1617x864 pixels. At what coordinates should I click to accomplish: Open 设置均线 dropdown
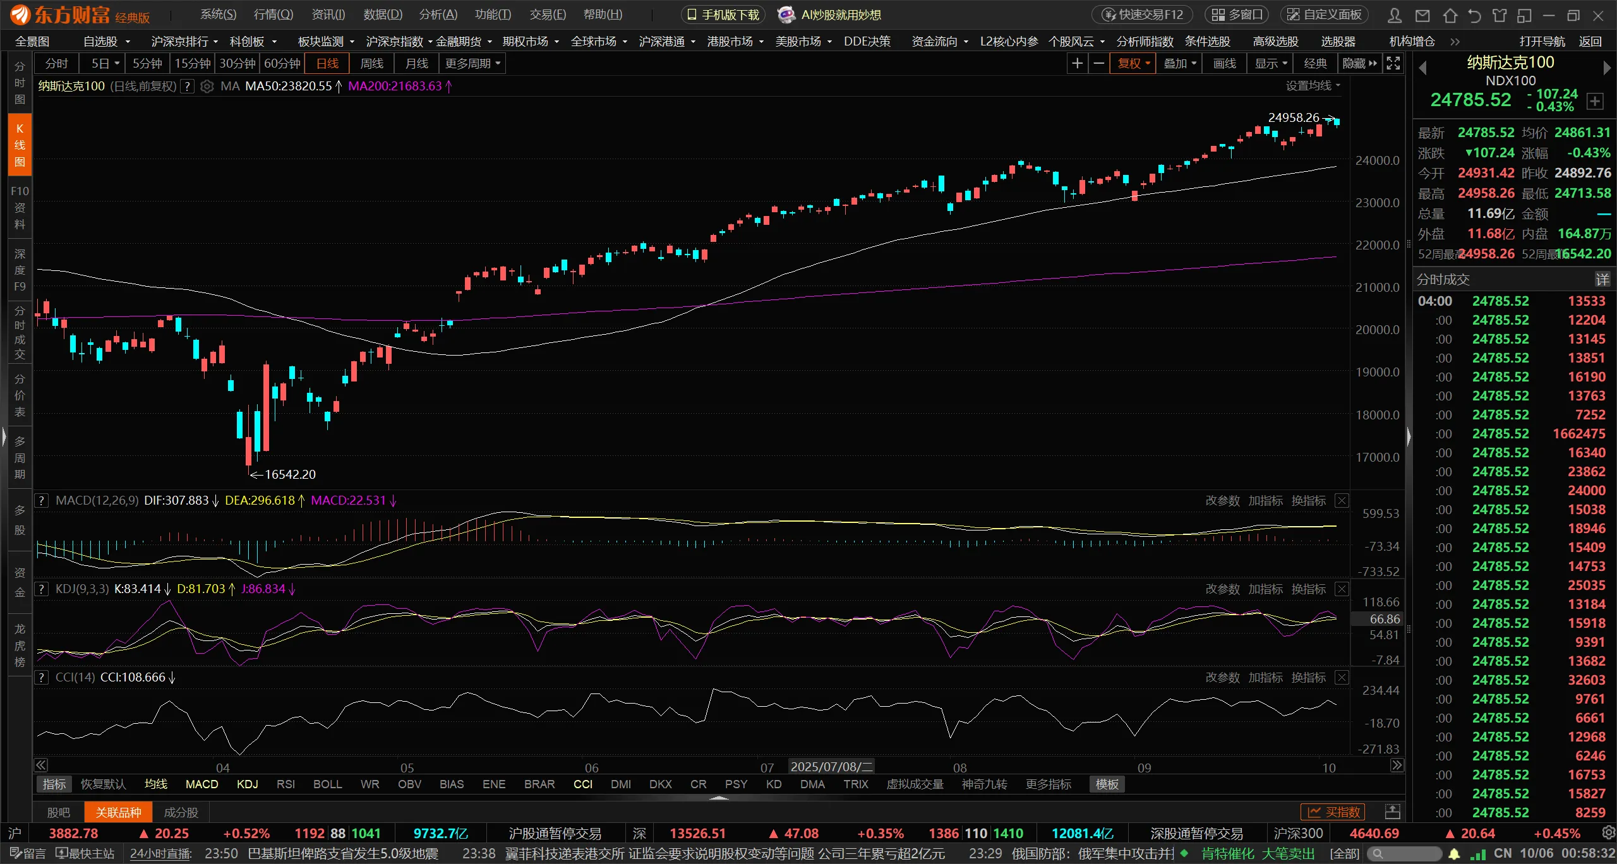click(x=1313, y=86)
